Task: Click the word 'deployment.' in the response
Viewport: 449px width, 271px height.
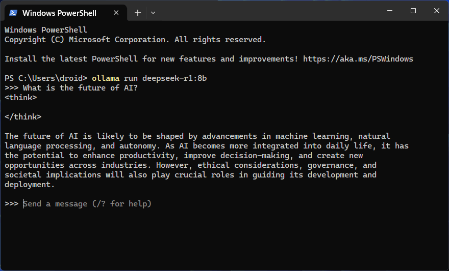Action: tap(30, 185)
